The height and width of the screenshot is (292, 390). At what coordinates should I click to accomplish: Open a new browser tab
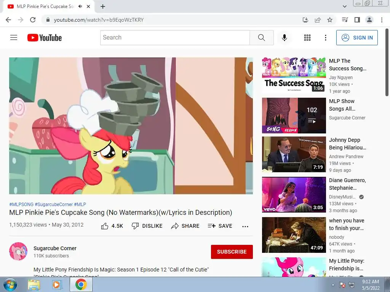[x=103, y=6]
